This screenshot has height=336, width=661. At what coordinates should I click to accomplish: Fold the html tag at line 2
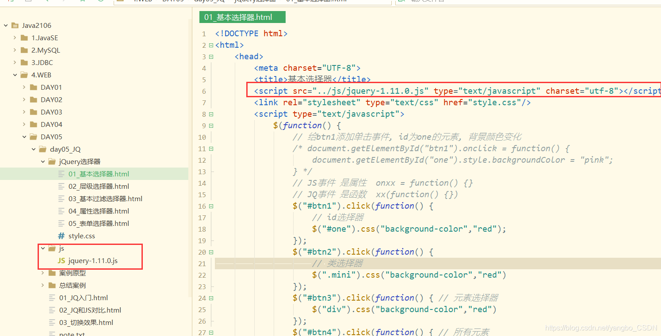tap(211, 45)
